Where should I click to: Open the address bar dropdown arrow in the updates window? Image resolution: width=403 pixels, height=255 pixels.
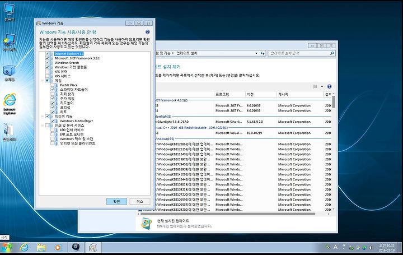pos(256,53)
